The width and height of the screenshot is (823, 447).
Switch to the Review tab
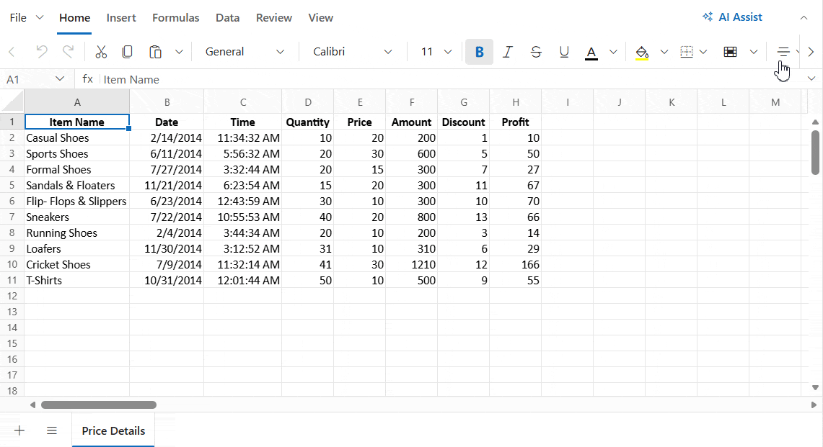click(x=274, y=18)
